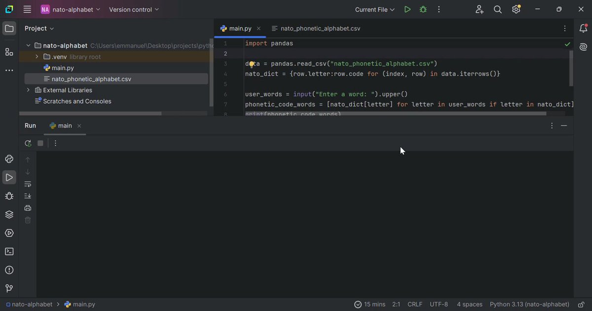Change 4 spaces indent setting

click(x=469, y=305)
